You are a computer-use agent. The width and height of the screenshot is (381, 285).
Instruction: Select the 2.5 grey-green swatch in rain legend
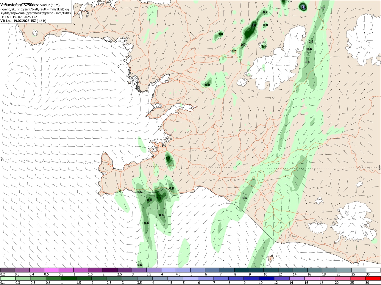tap(114, 278)
